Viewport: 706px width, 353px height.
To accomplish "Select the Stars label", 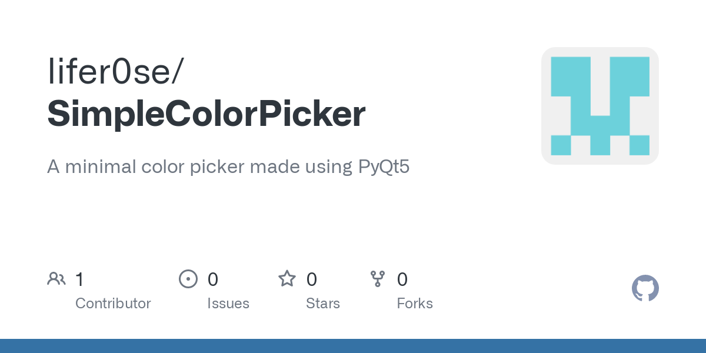I will [x=323, y=304].
